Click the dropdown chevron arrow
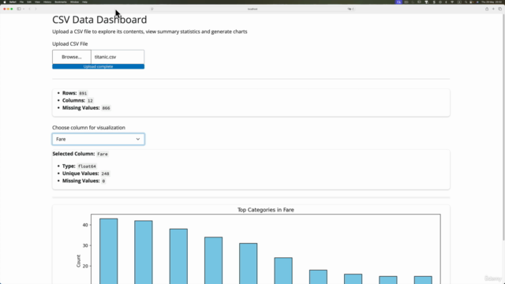This screenshot has height=284, width=505. coord(138,139)
